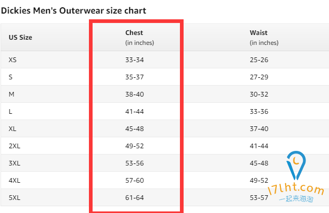
Task: Click the waist value 25-26
Action: pyautogui.click(x=259, y=60)
